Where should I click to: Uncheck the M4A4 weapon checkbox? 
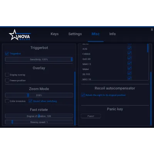129,68
